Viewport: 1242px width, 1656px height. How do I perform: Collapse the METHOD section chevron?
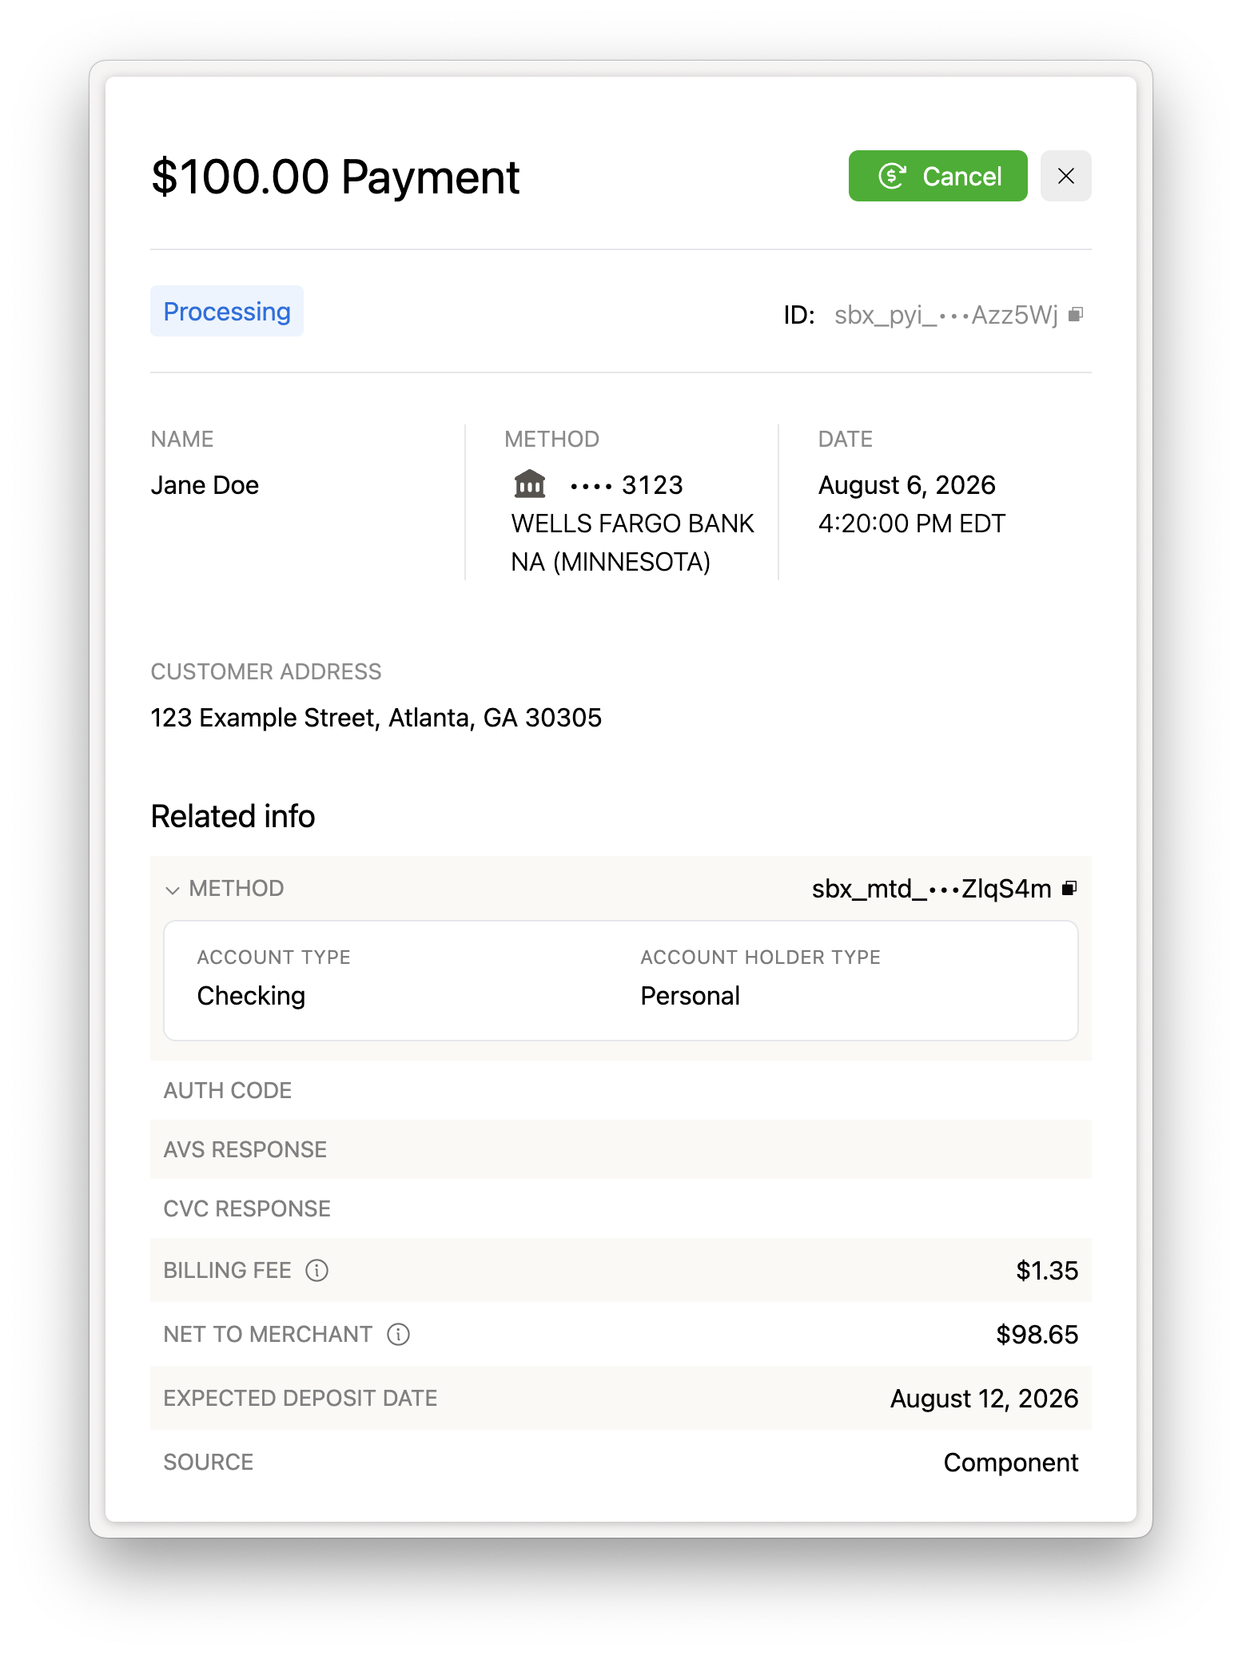pyautogui.click(x=172, y=890)
